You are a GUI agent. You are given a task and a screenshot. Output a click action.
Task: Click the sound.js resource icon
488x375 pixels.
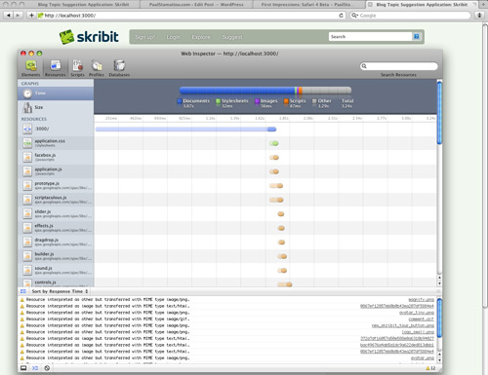tap(27, 270)
